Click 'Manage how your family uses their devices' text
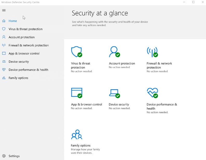This screenshot has width=206, height=160. [x=85, y=151]
